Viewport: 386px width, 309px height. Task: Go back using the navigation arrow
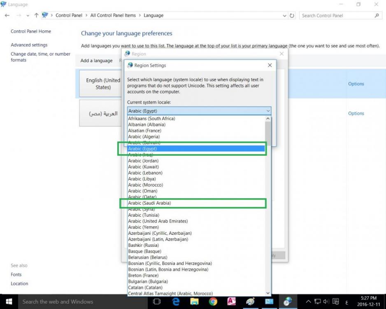[7, 16]
